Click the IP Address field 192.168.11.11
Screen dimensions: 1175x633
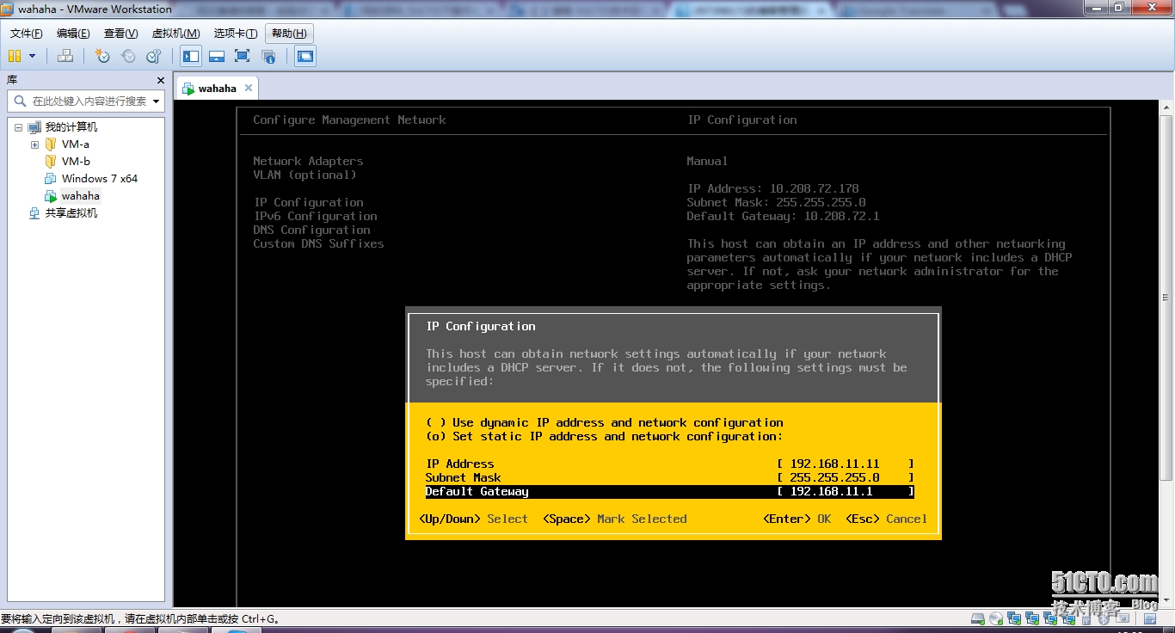pos(845,464)
